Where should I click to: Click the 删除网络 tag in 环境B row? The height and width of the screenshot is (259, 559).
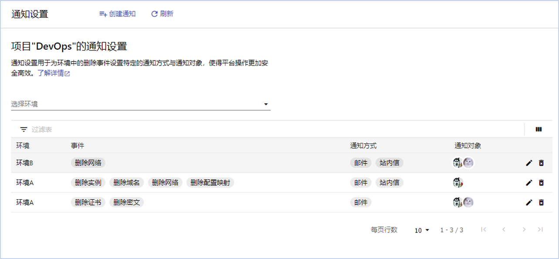88,163
